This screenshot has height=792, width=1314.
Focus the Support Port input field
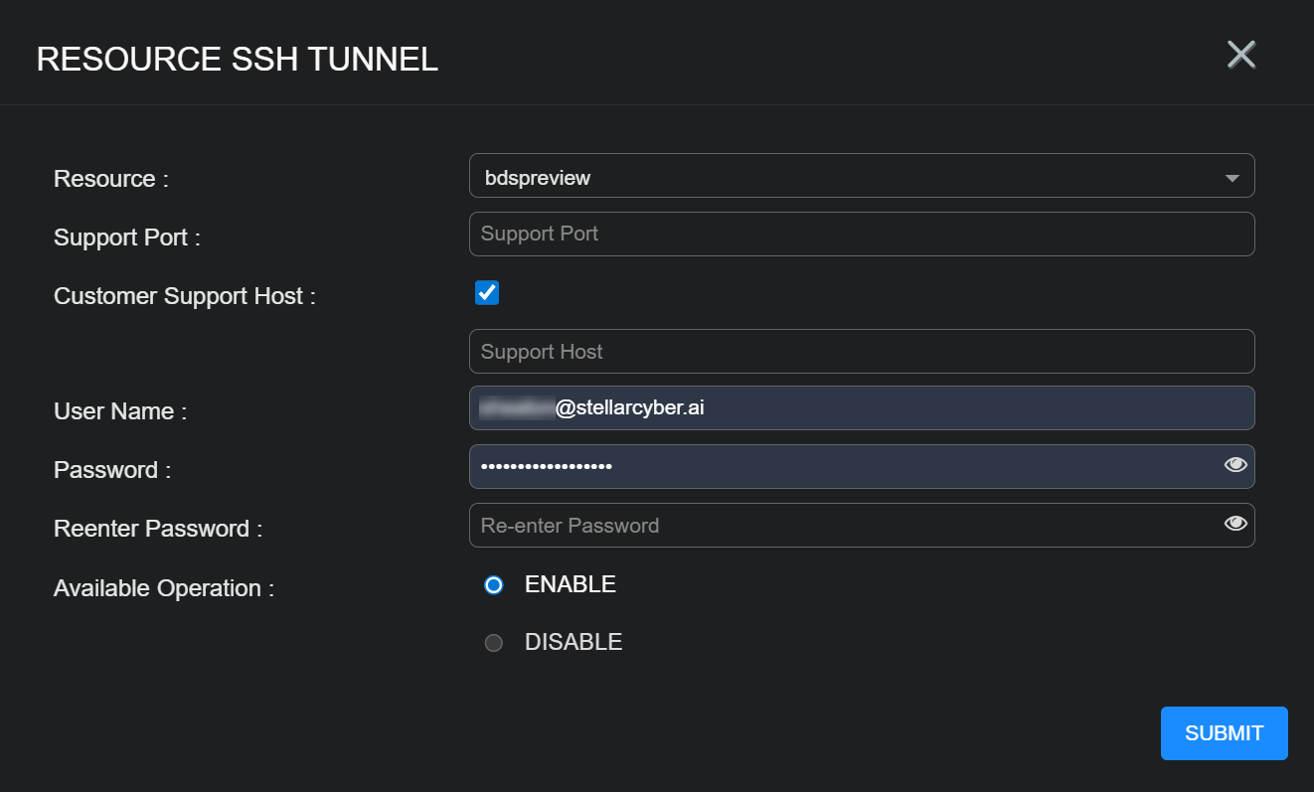tap(861, 234)
